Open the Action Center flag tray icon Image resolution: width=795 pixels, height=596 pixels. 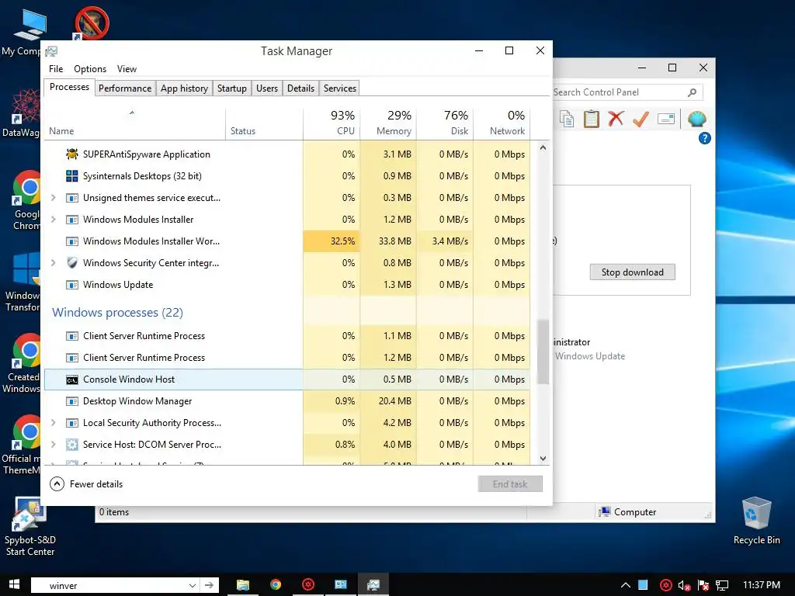[x=703, y=586]
